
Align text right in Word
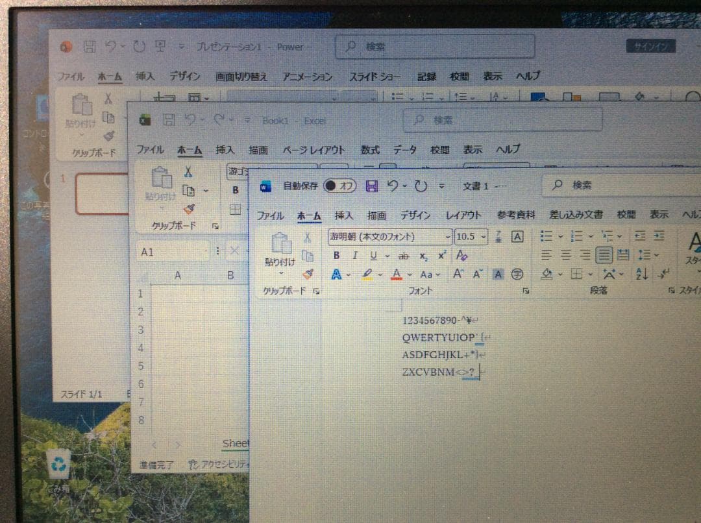[x=585, y=255]
